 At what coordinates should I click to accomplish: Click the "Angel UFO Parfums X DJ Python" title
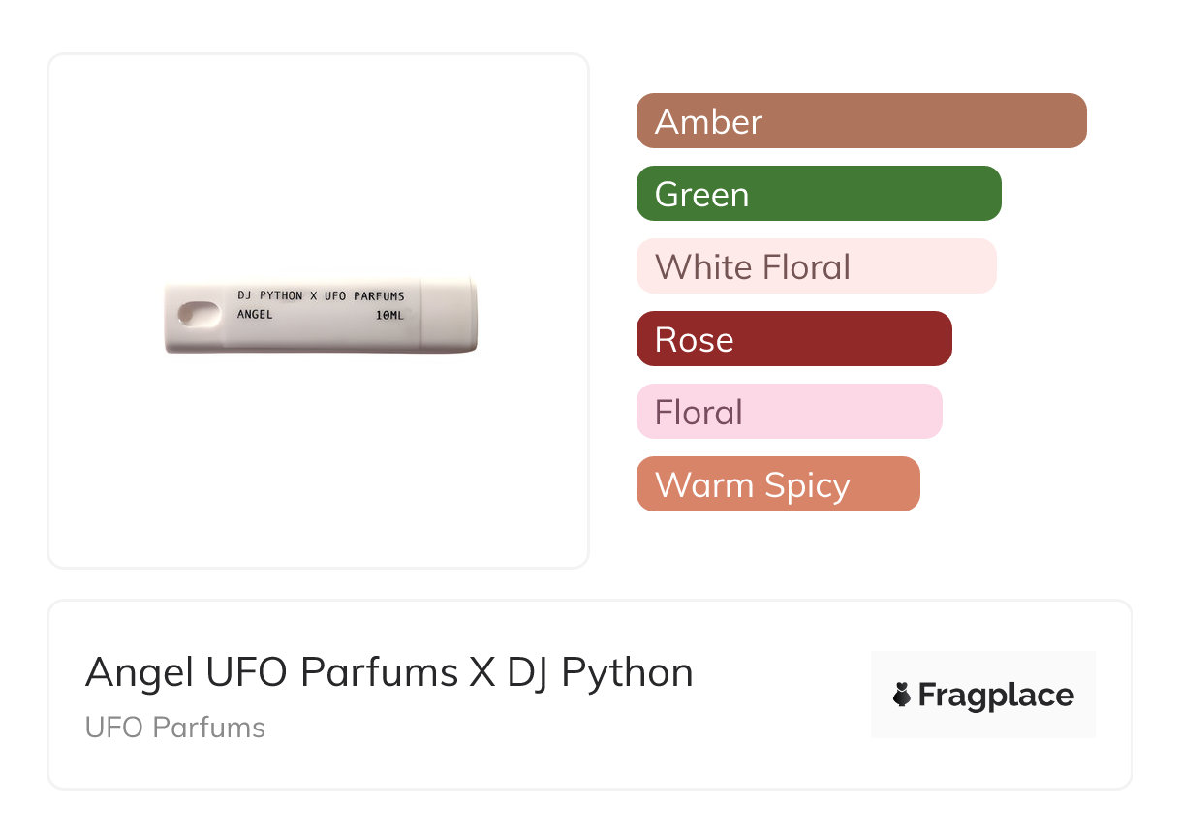[388, 672]
